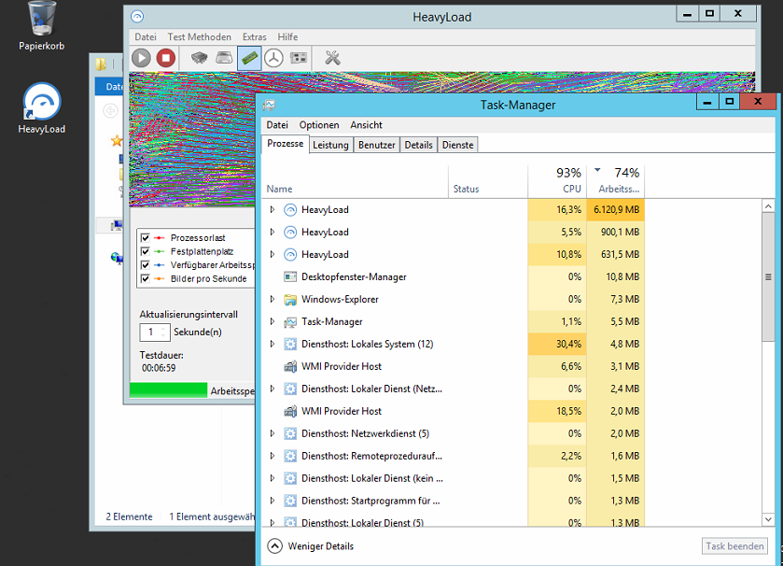Open Datei menu in Task-Manager
This screenshot has width=783, height=566.
tap(277, 125)
